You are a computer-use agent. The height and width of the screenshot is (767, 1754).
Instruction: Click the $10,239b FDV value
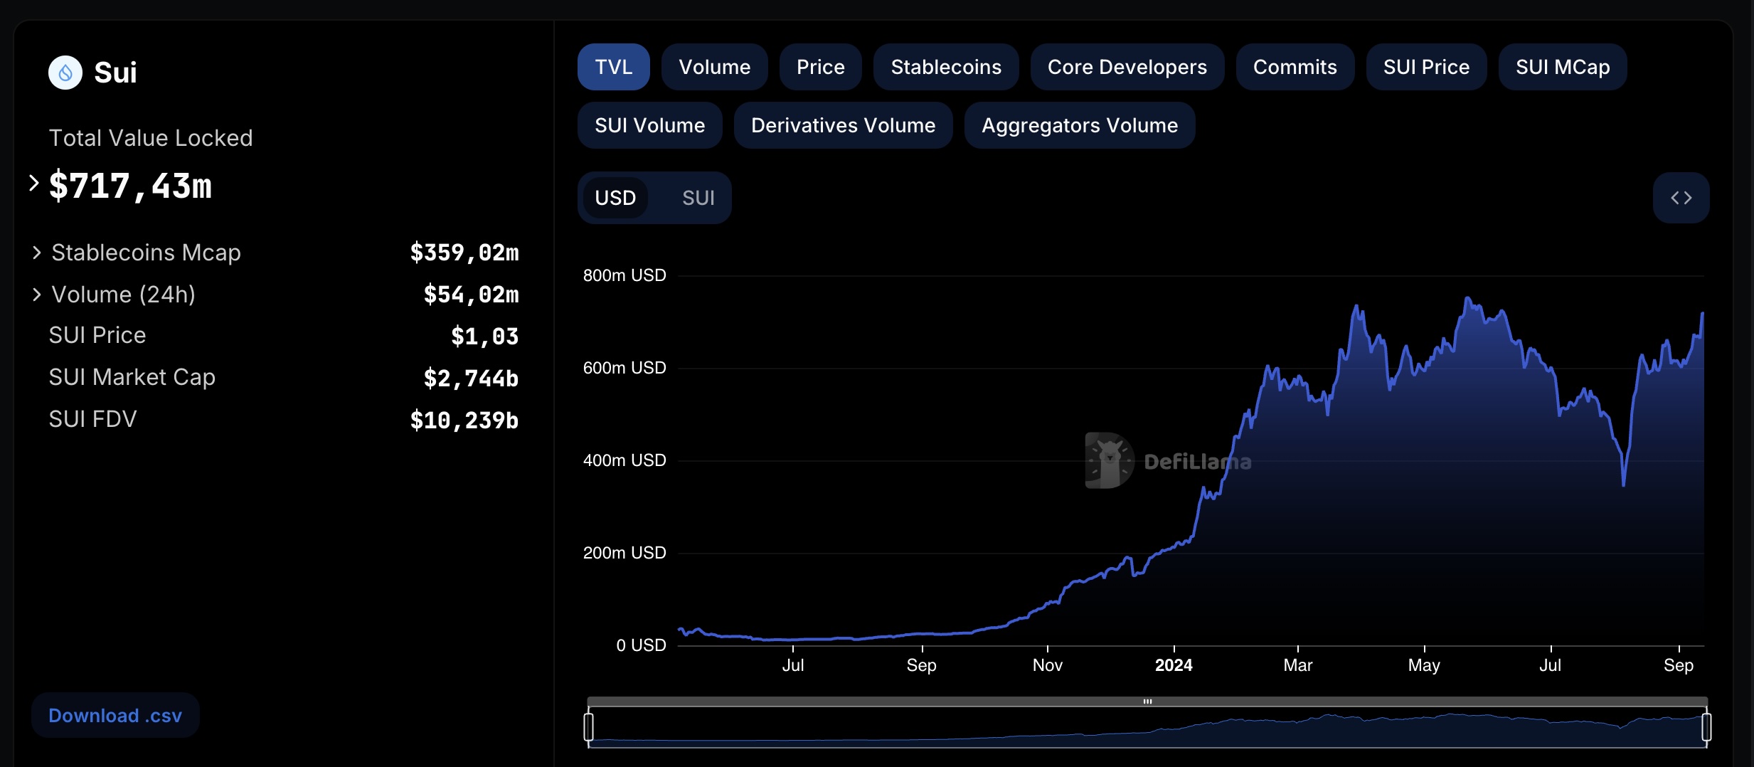464,420
